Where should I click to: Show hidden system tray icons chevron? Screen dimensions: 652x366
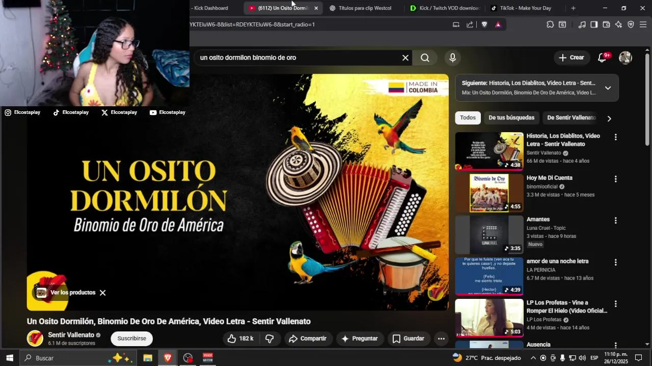(x=533, y=358)
